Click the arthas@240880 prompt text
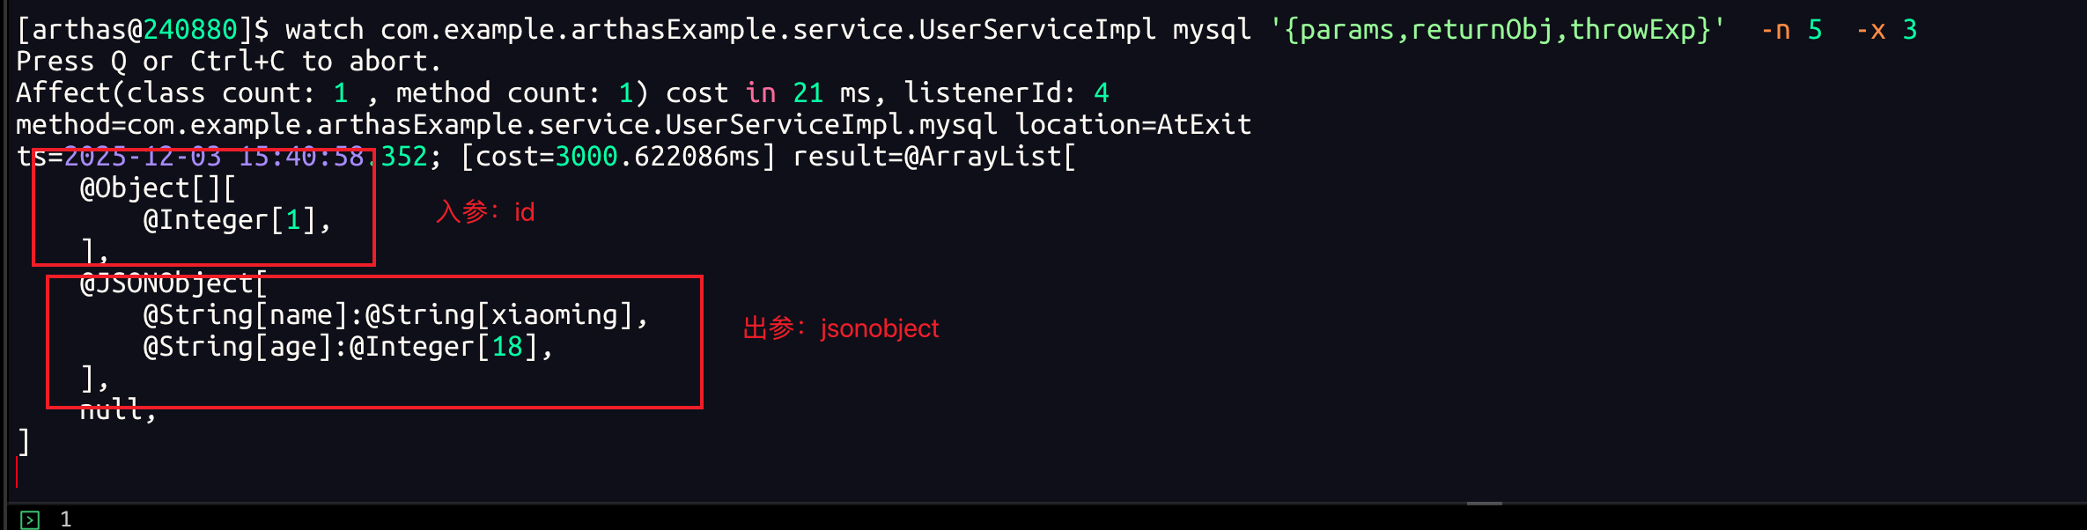 tap(134, 30)
